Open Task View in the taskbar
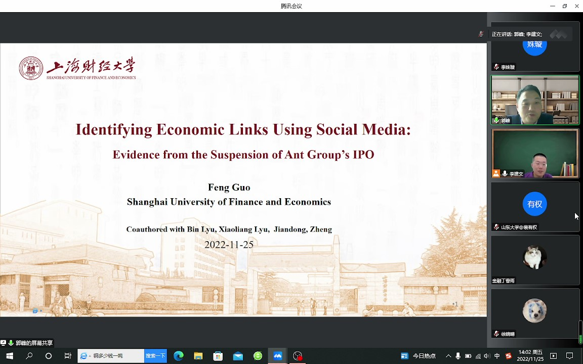 click(68, 356)
